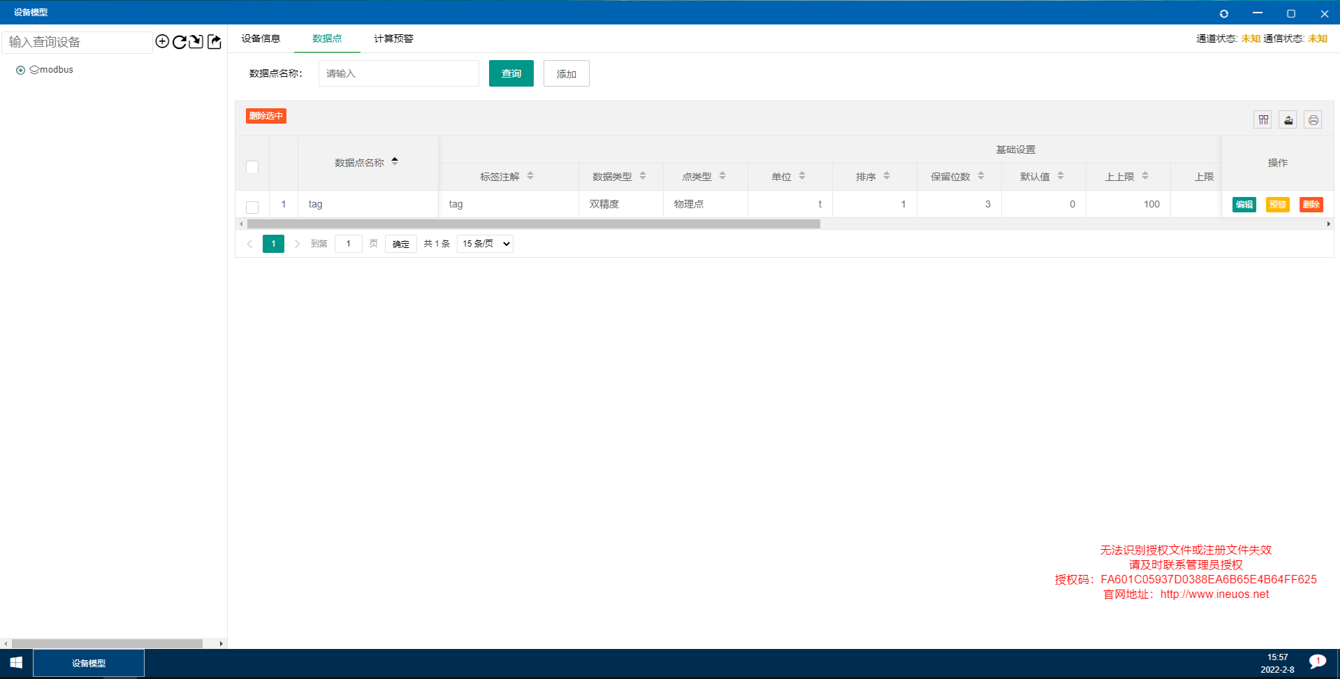Click the modbus layers icon

pos(34,70)
